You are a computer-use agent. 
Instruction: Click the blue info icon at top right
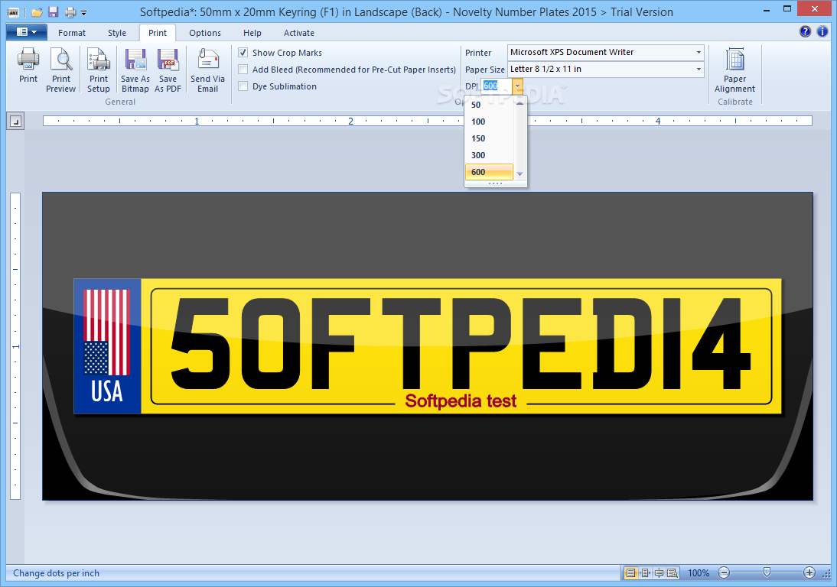[822, 32]
